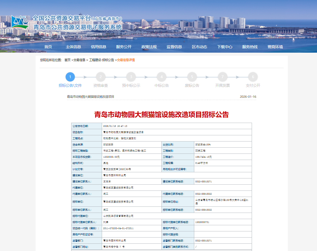
Task: Go to step circle 2 资格审查
Action: [101, 77]
